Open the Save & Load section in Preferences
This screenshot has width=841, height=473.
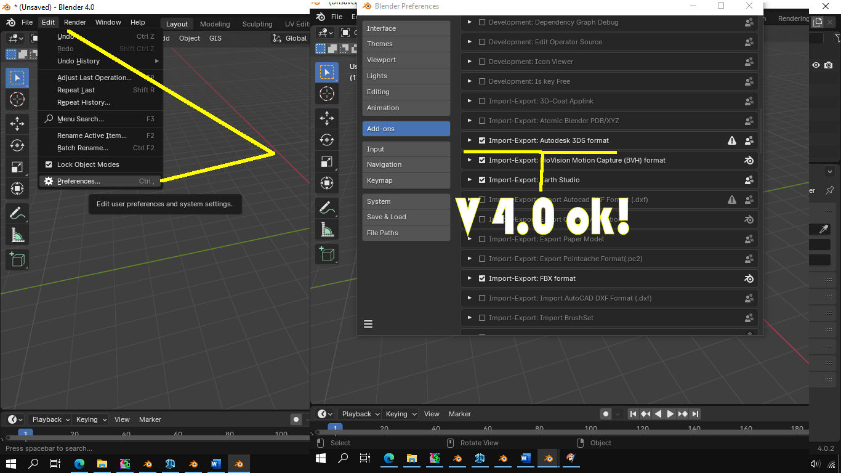tap(406, 217)
